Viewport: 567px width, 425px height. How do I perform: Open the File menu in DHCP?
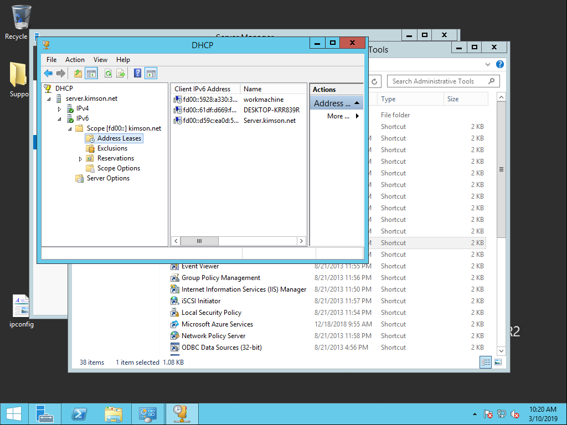pos(51,60)
